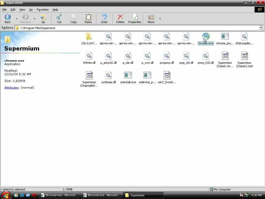The width and height of the screenshot is (265, 199).
Task: Switch to Supermium taskbar button
Action: (x=143, y=195)
